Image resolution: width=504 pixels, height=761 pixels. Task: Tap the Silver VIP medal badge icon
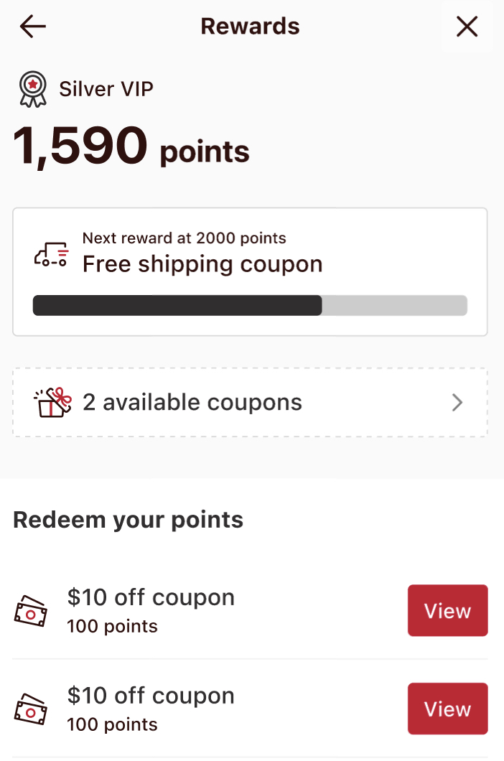(x=33, y=89)
